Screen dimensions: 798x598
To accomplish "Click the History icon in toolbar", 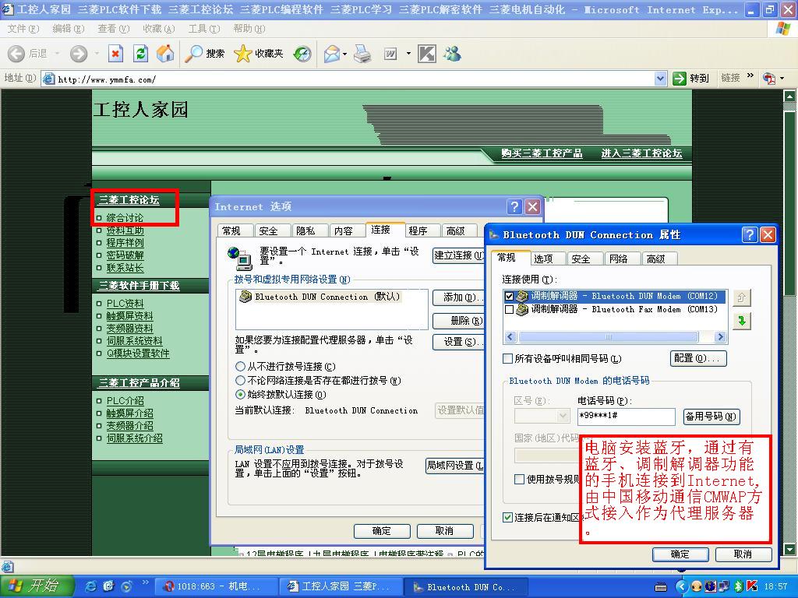I will 302,54.
